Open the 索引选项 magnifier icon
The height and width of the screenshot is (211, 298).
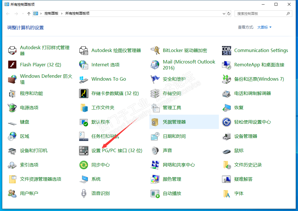tap(12, 165)
